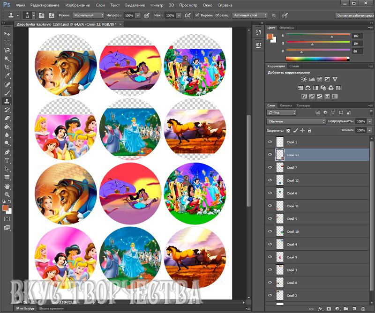Open the Контуры tab

click(x=303, y=105)
